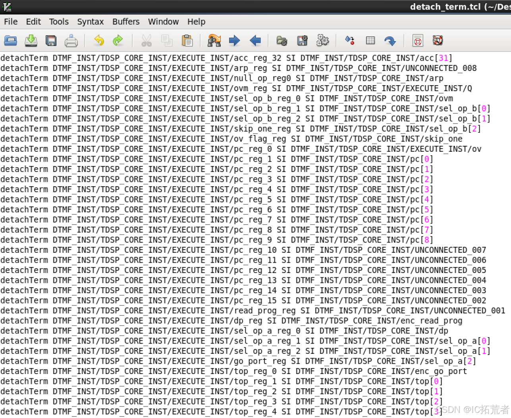Cut selection with the scissors icon

[147, 40]
